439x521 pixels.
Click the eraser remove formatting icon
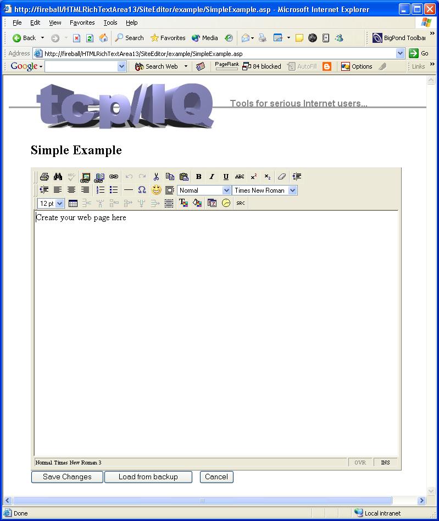pyautogui.click(x=281, y=177)
